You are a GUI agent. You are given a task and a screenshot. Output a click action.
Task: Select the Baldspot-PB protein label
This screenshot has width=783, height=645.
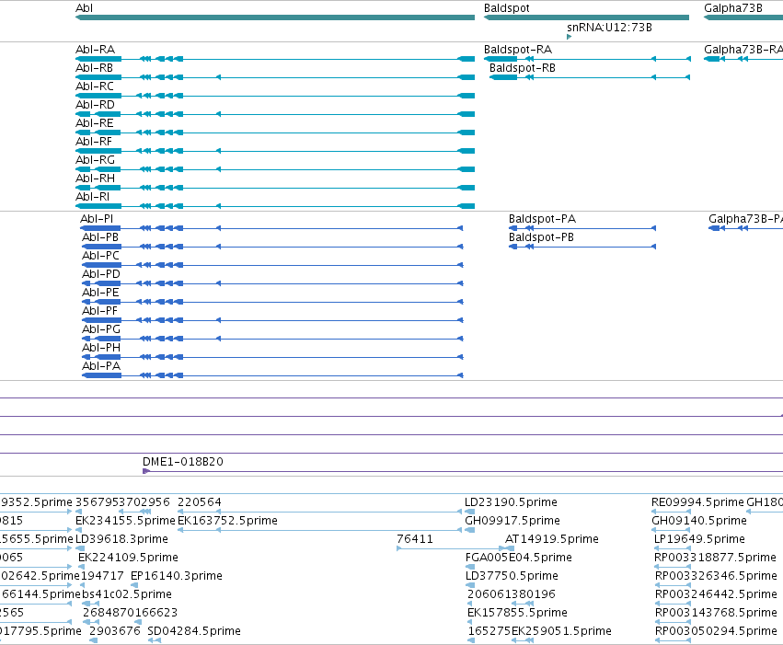pyautogui.click(x=541, y=237)
